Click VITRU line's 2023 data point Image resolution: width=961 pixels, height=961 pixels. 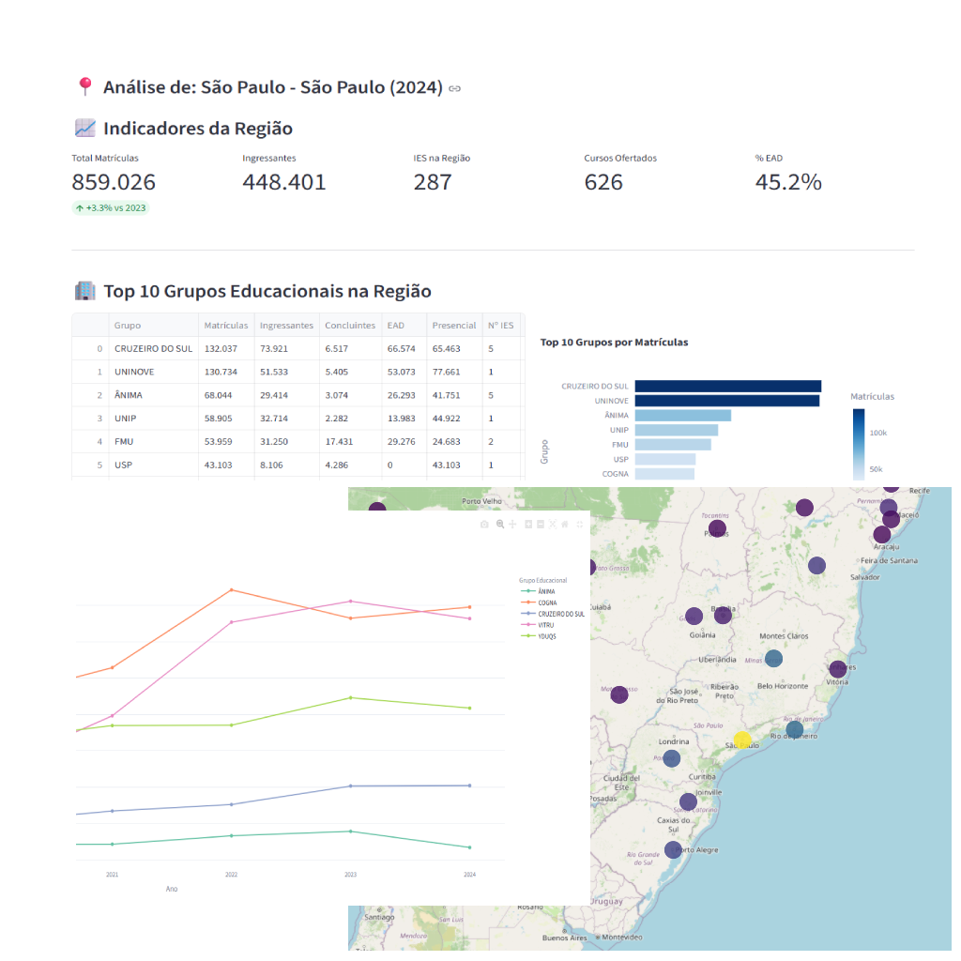click(x=351, y=602)
